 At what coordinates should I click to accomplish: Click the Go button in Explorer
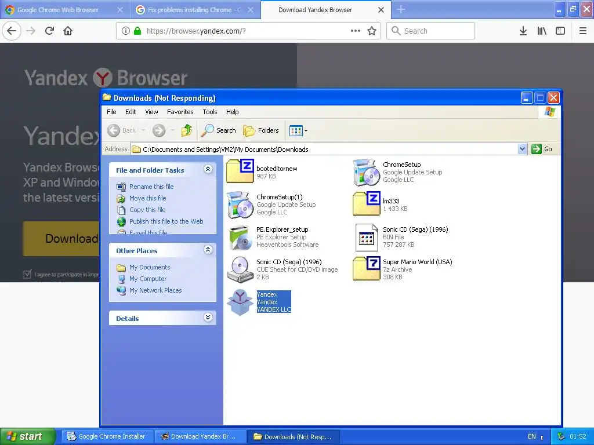click(x=542, y=149)
